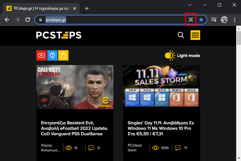This screenshot has height=161, width=241.
Task: Click the PCSTEPS site logo
Action: (59, 35)
